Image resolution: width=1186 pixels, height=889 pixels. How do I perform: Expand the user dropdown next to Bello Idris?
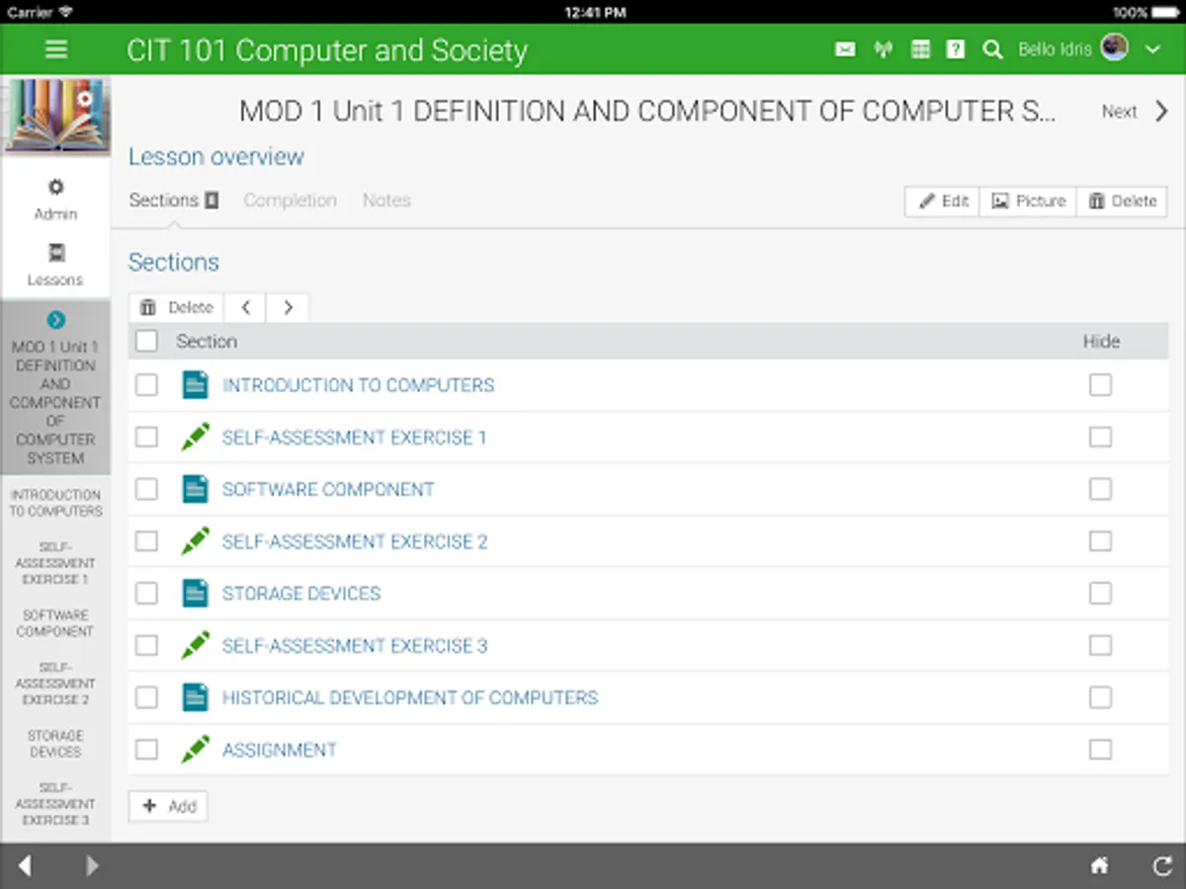(x=1152, y=49)
